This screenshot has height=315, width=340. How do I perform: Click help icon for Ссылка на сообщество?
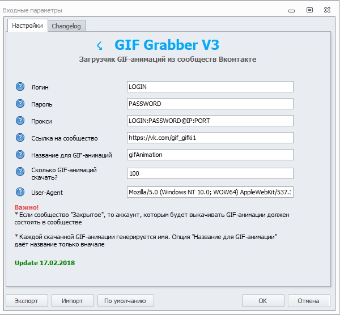pos(20,138)
